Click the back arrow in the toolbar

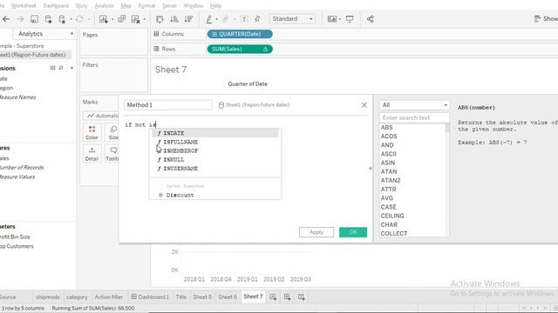click(6, 19)
